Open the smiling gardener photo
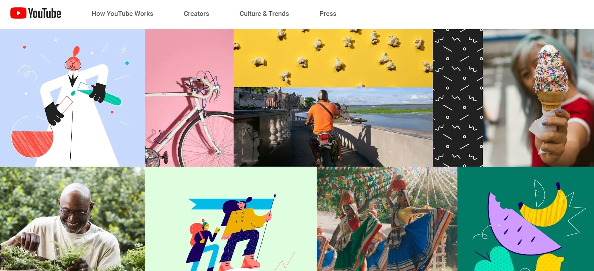The height and width of the screenshot is (271, 594). point(73,219)
